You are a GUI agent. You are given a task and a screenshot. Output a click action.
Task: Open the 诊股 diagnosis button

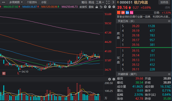tap(44, 2)
